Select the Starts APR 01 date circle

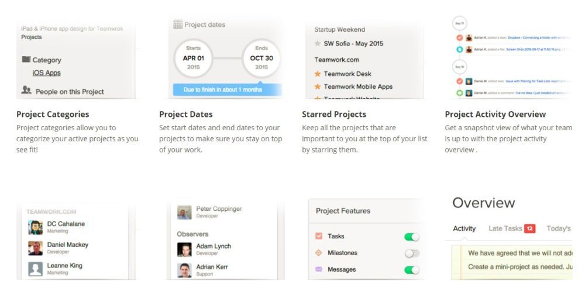(x=193, y=58)
